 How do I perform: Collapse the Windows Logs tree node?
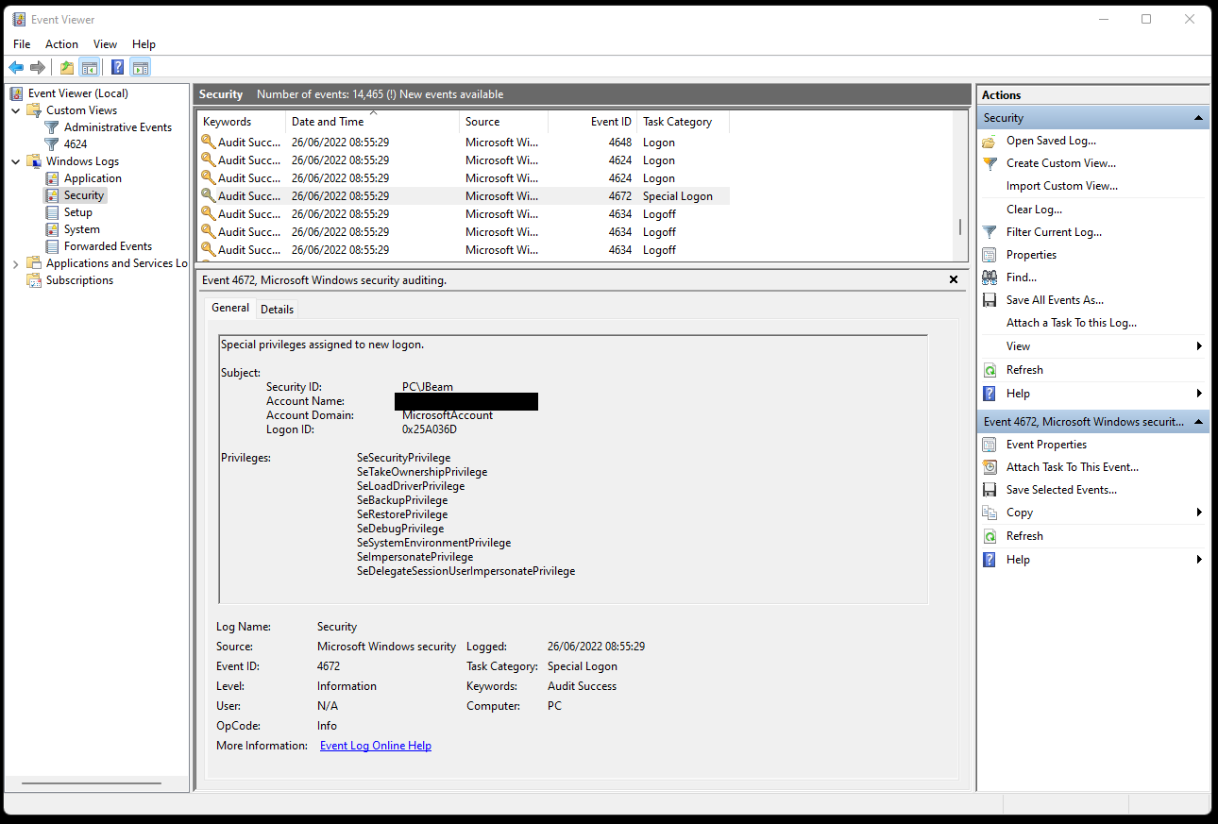point(15,161)
